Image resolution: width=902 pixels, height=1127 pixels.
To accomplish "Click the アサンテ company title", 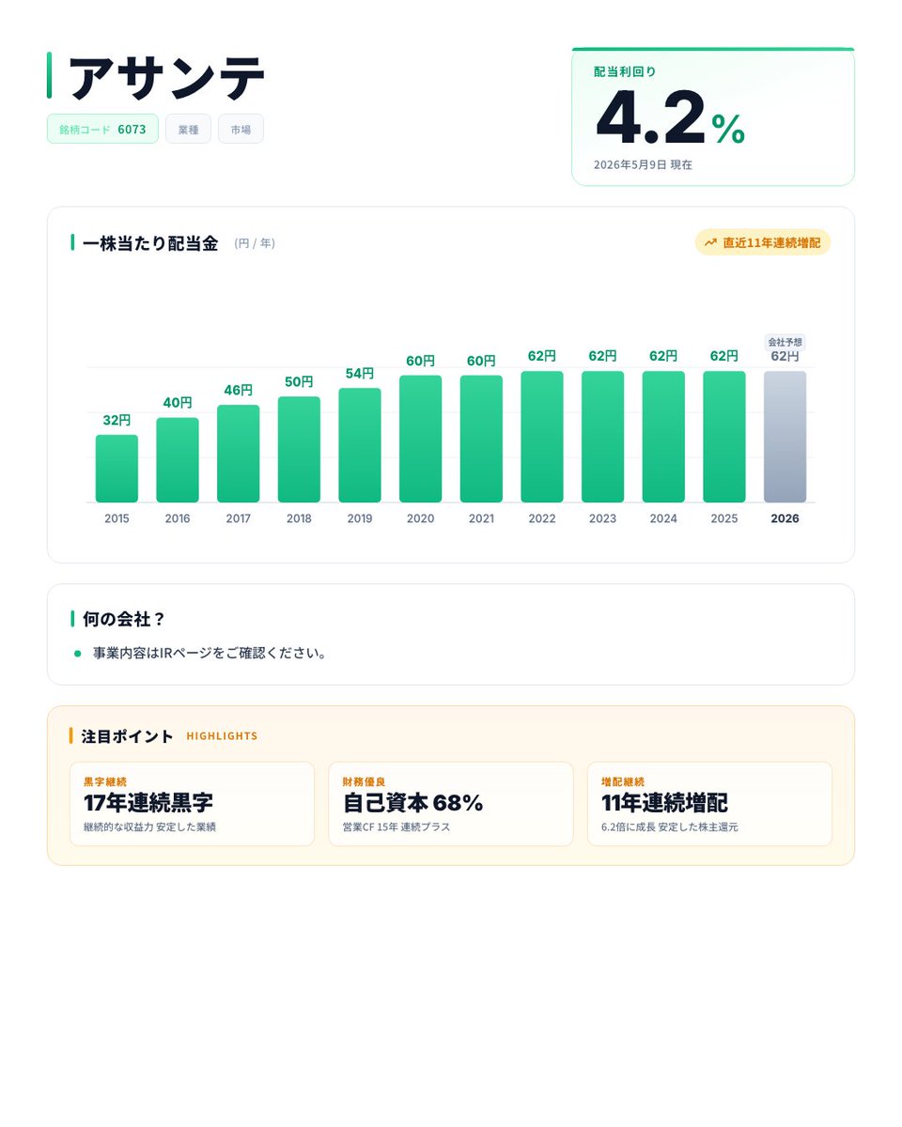I will pyautogui.click(x=167, y=77).
